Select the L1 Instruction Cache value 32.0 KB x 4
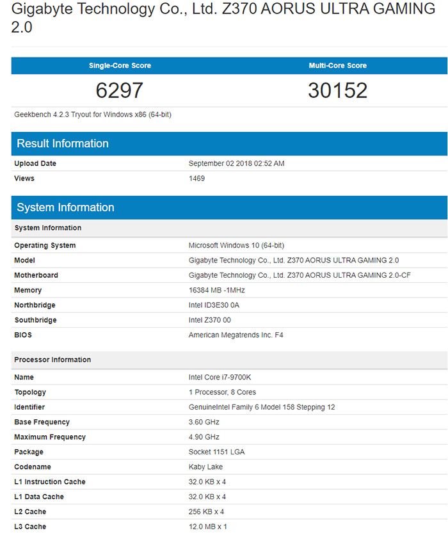The height and width of the screenshot is (544, 448). click(207, 481)
